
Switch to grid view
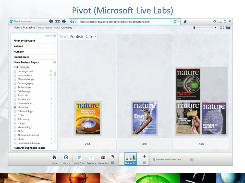pos(222,28)
